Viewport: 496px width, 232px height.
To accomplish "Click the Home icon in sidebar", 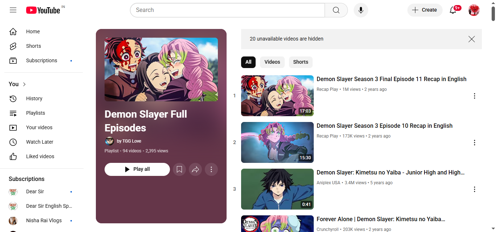I will (x=13, y=31).
